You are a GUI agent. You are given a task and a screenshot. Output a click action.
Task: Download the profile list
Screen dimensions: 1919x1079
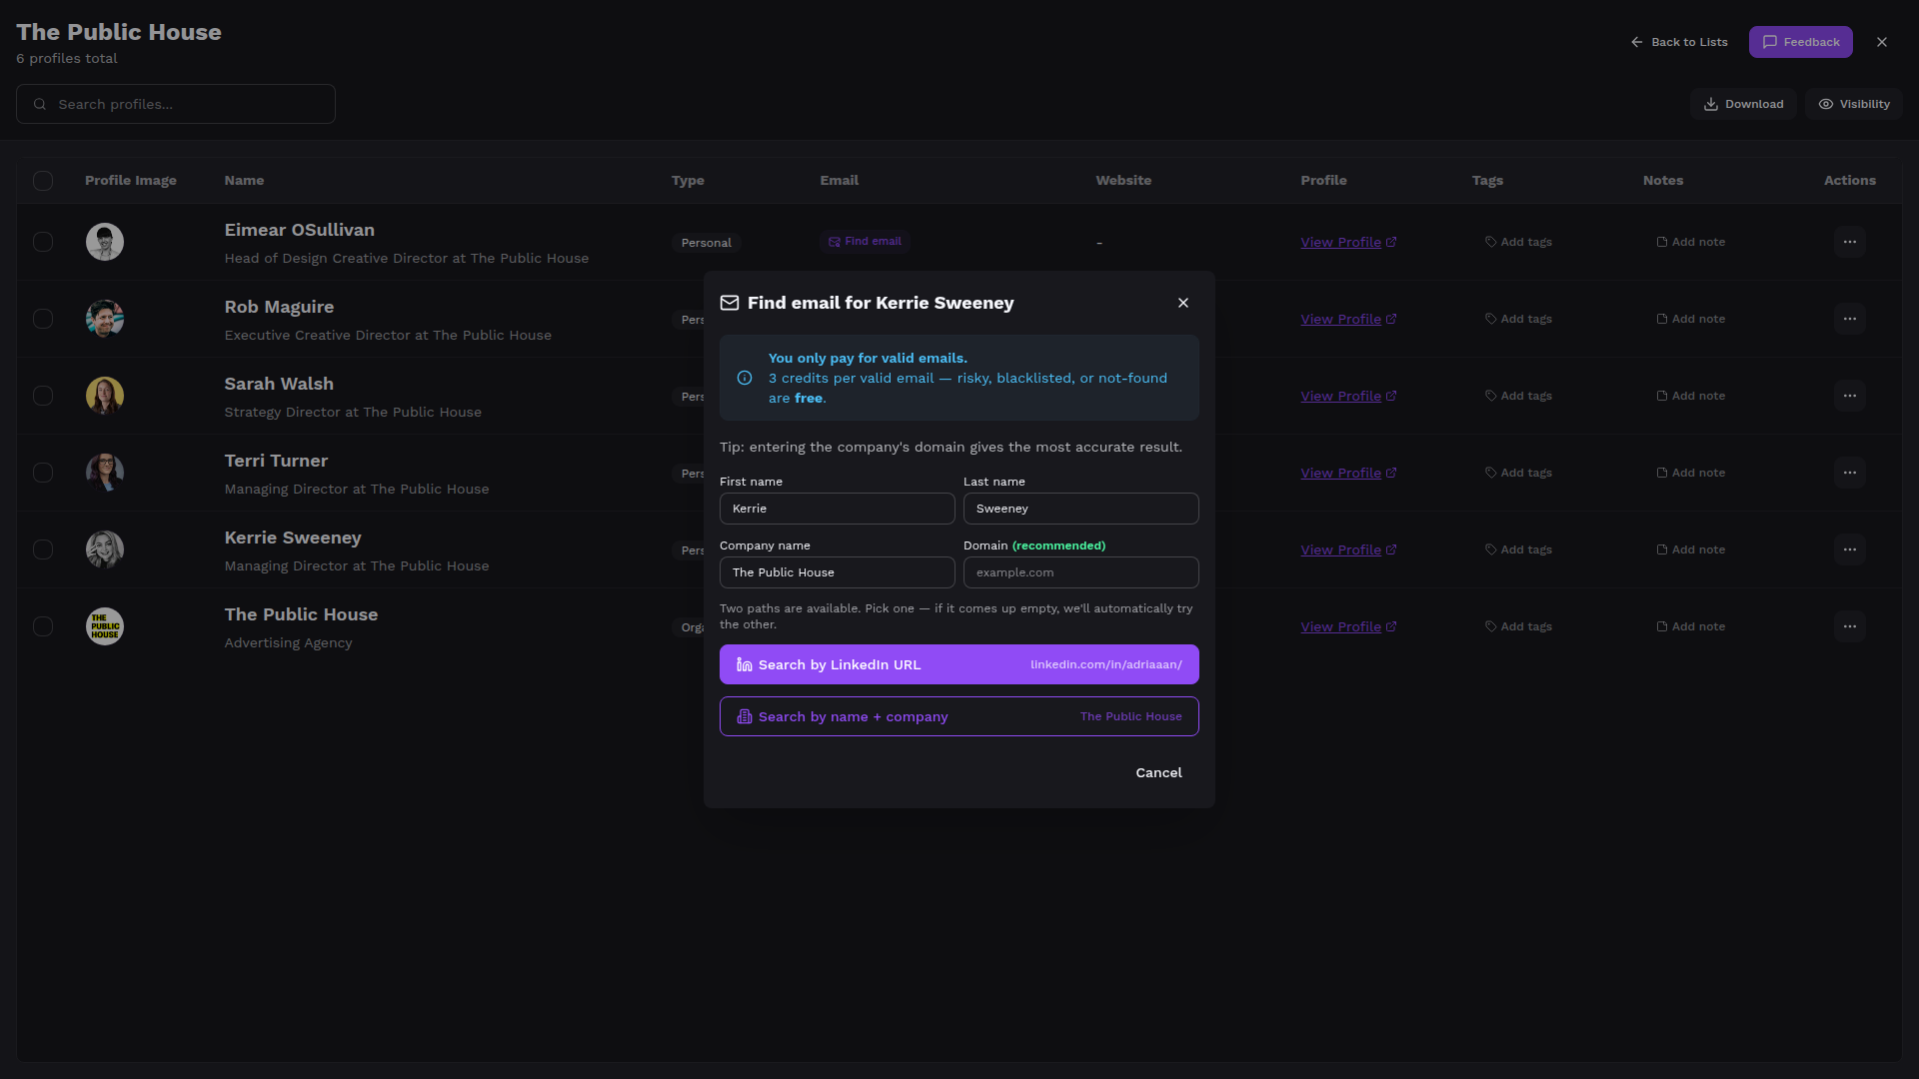coord(1743,104)
